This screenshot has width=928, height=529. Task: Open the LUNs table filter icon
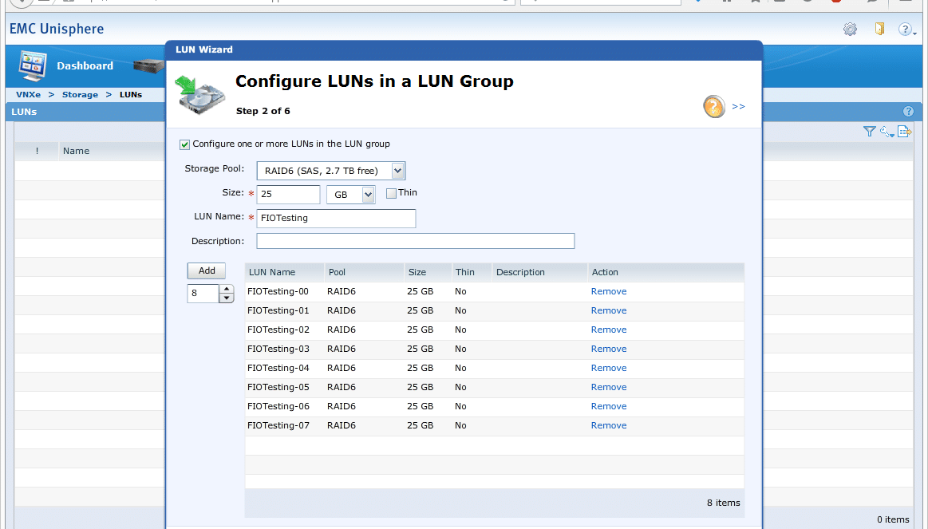tap(869, 132)
